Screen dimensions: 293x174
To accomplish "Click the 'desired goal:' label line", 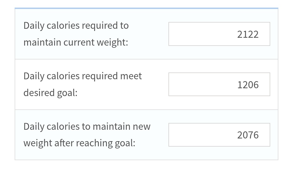I will pyautogui.click(x=50, y=93).
